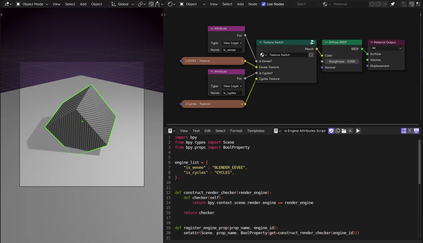
Task: Open text file with the folder icon
Action: (344, 131)
